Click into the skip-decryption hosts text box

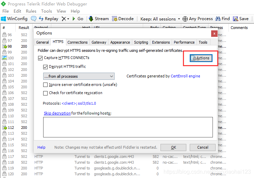point(128,127)
